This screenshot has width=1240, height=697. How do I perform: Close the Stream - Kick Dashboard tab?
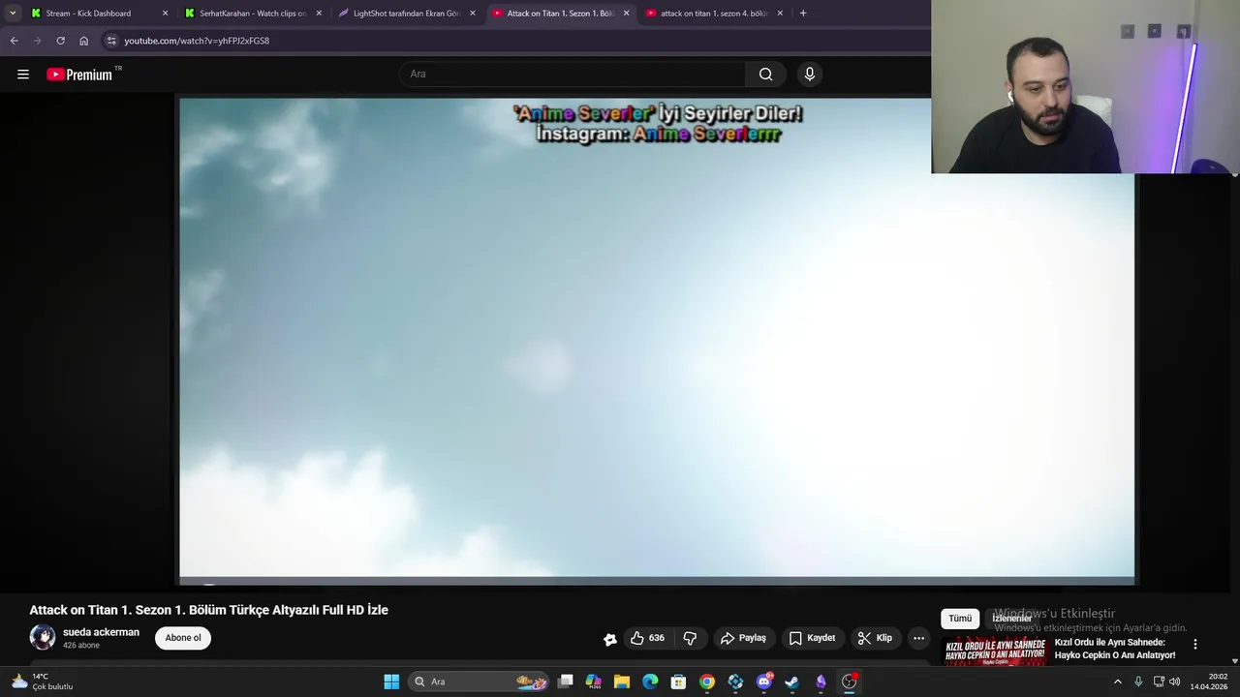click(165, 14)
